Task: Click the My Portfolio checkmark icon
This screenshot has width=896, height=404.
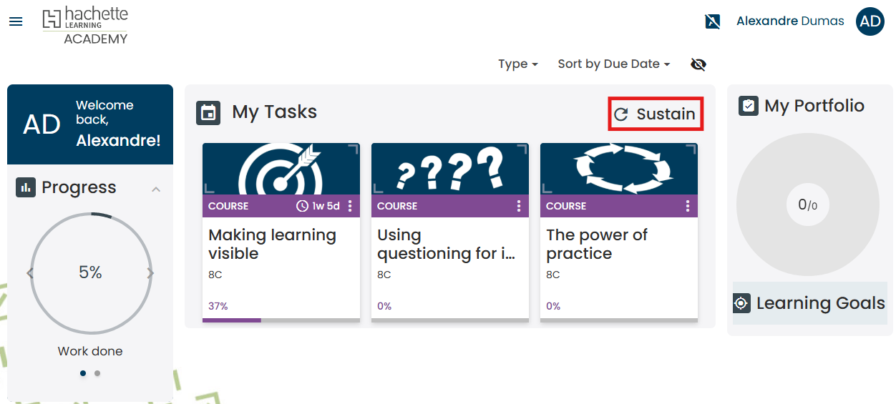Action: tap(748, 106)
